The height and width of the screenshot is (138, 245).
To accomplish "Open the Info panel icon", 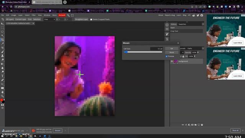I will pyautogui.click(x=167, y=25).
